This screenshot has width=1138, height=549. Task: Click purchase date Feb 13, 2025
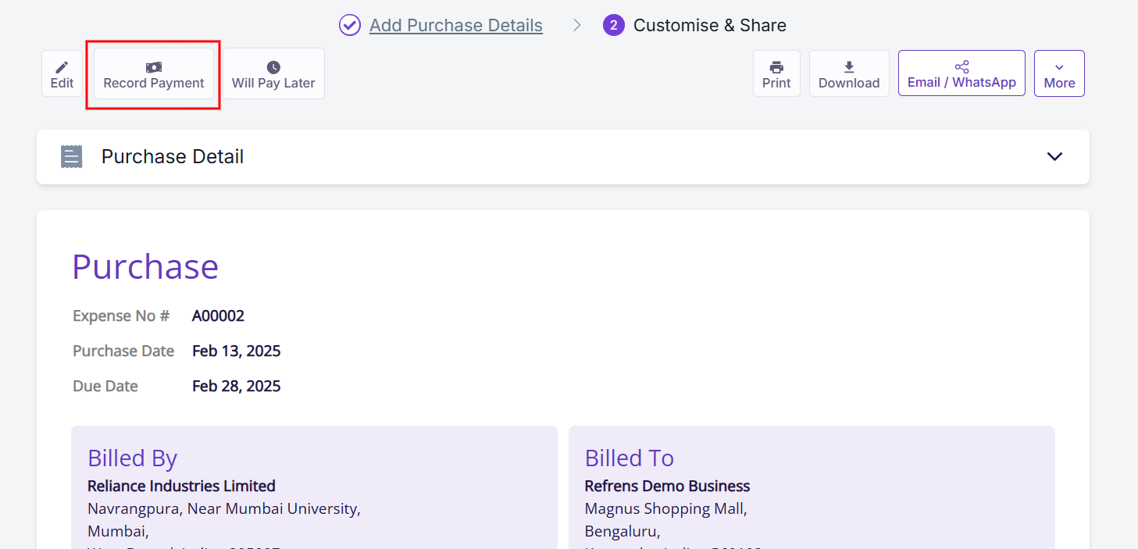(237, 351)
